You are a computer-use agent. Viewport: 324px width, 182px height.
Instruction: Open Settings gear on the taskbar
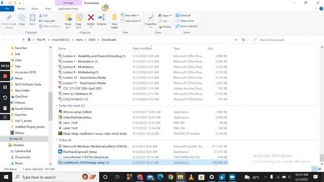point(212,177)
